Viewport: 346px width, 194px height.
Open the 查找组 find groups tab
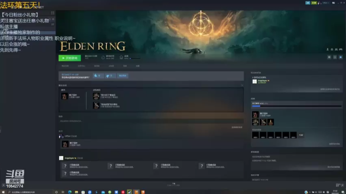click(96, 66)
